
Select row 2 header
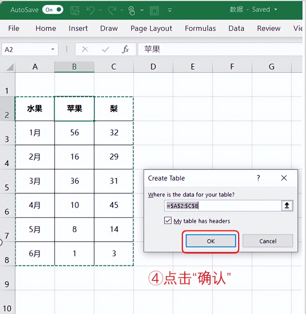[7, 109]
